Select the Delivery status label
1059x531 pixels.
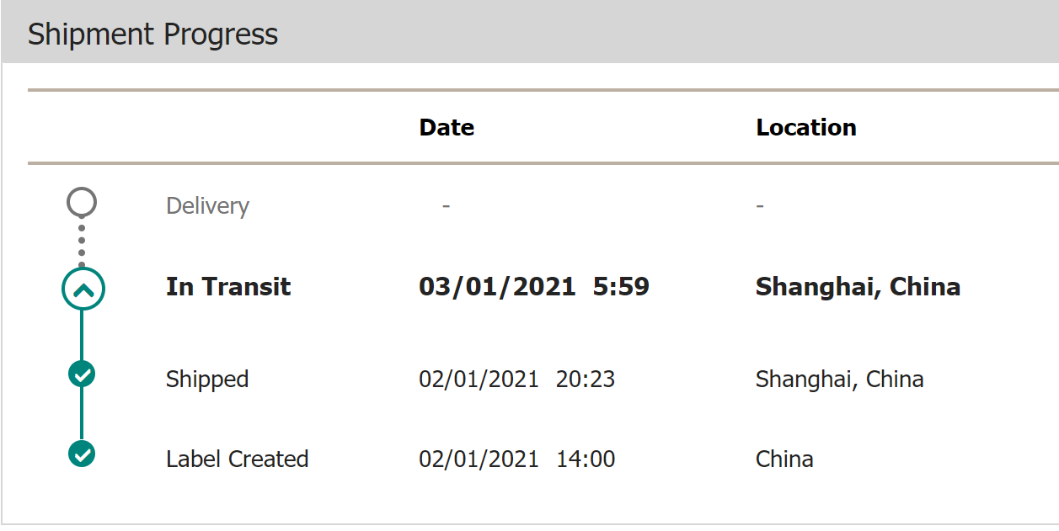[x=207, y=206]
